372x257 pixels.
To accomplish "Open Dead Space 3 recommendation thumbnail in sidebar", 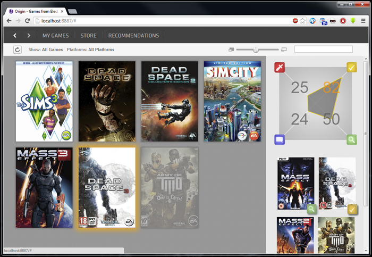I will point(337,184).
